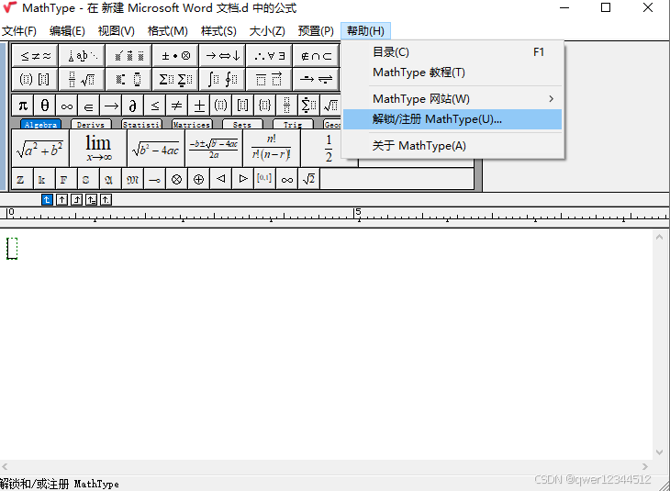Insert the circled times symbol
The width and height of the screenshot is (670, 491).
tap(176, 179)
